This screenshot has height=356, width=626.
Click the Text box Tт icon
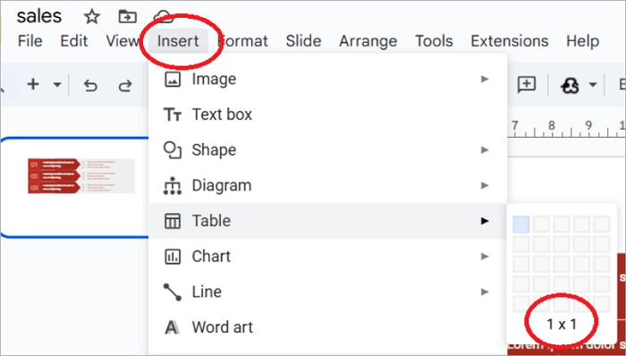point(173,115)
